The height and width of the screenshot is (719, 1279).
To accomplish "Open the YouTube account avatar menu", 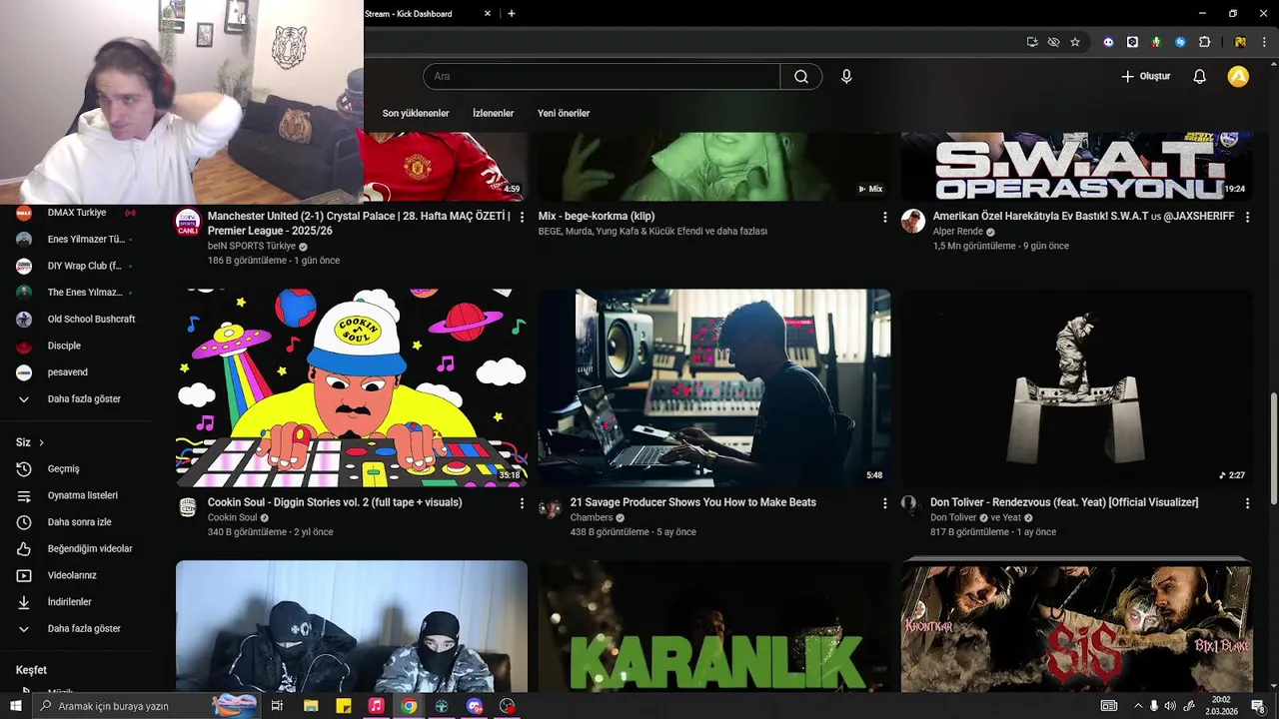I will point(1238,76).
